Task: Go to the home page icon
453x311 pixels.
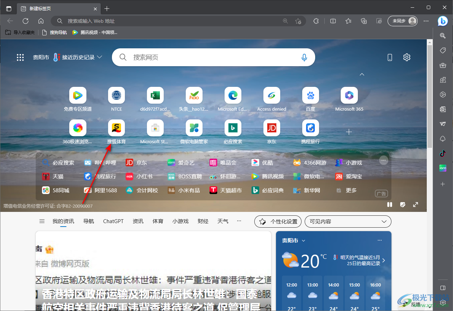Action: click(41, 21)
